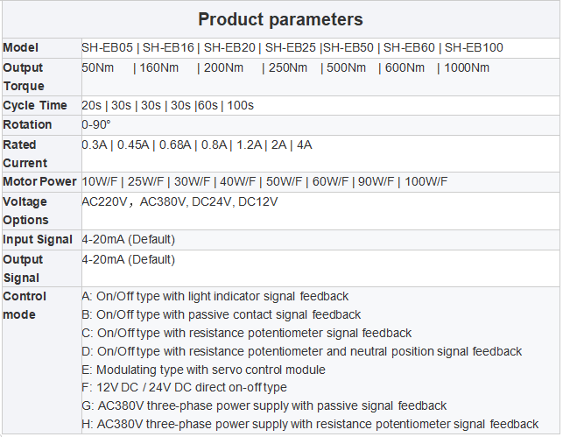
Task: Select control mode A light indicator line
Action: [215, 296]
